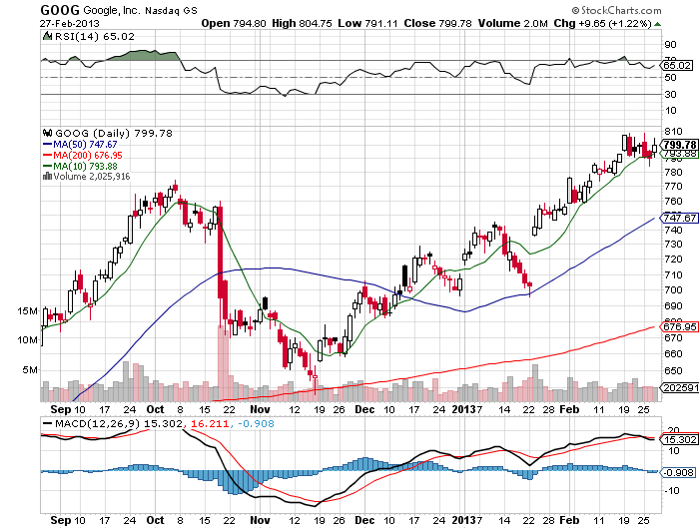
Task: Click the 30 level on RSI axis
Action: tap(670, 95)
